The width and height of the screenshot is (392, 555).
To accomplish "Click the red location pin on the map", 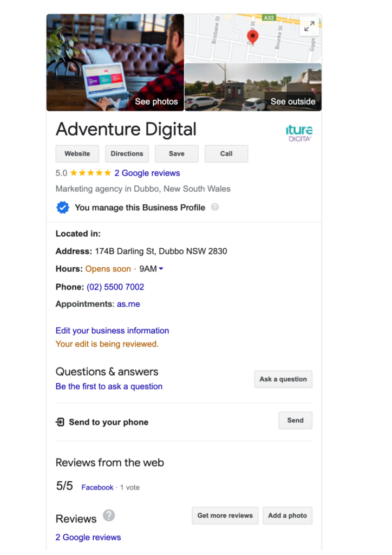I will click(252, 37).
